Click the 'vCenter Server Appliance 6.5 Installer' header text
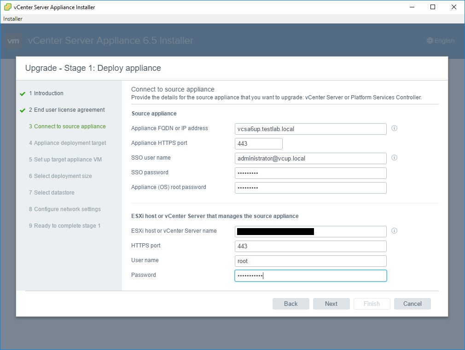The image size is (465, 350). pos(110,40)
